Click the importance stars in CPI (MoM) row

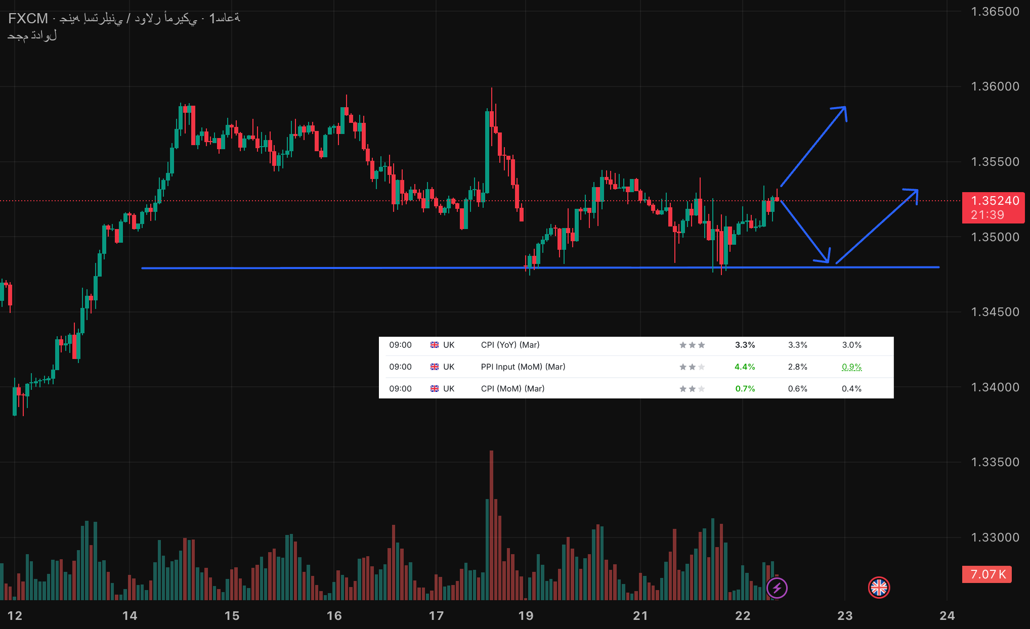pos(692,389)
